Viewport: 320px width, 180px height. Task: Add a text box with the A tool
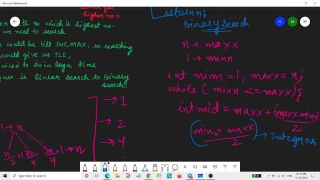coord(185,166)
